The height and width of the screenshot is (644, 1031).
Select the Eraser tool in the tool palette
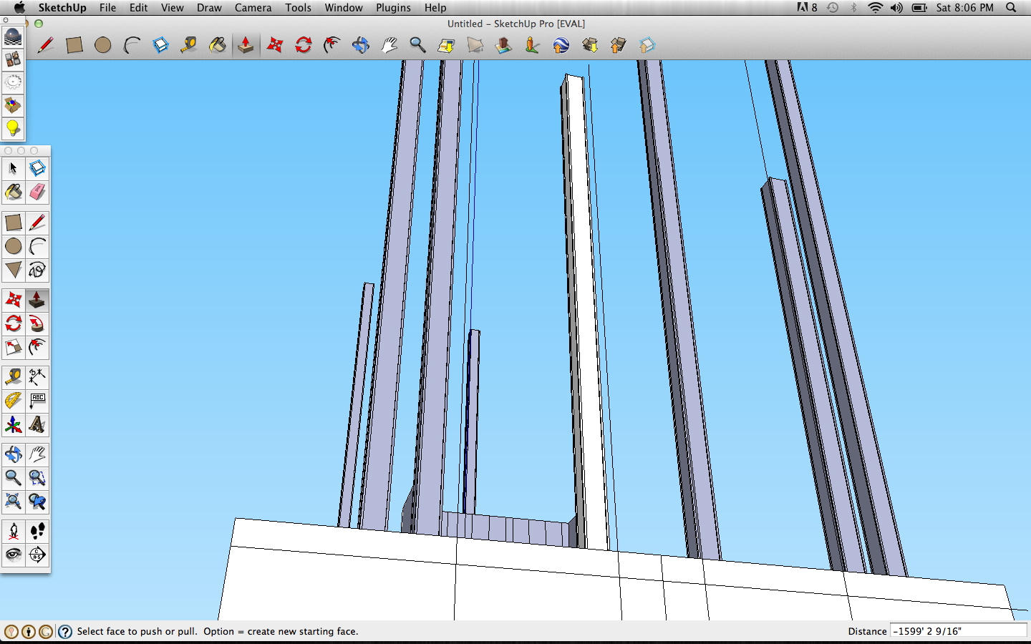37,192
